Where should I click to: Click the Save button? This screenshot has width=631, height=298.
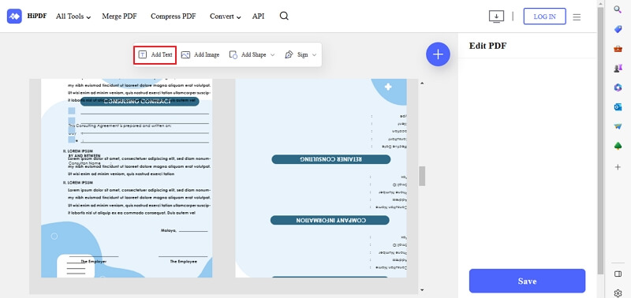click(x=527, y=281)
